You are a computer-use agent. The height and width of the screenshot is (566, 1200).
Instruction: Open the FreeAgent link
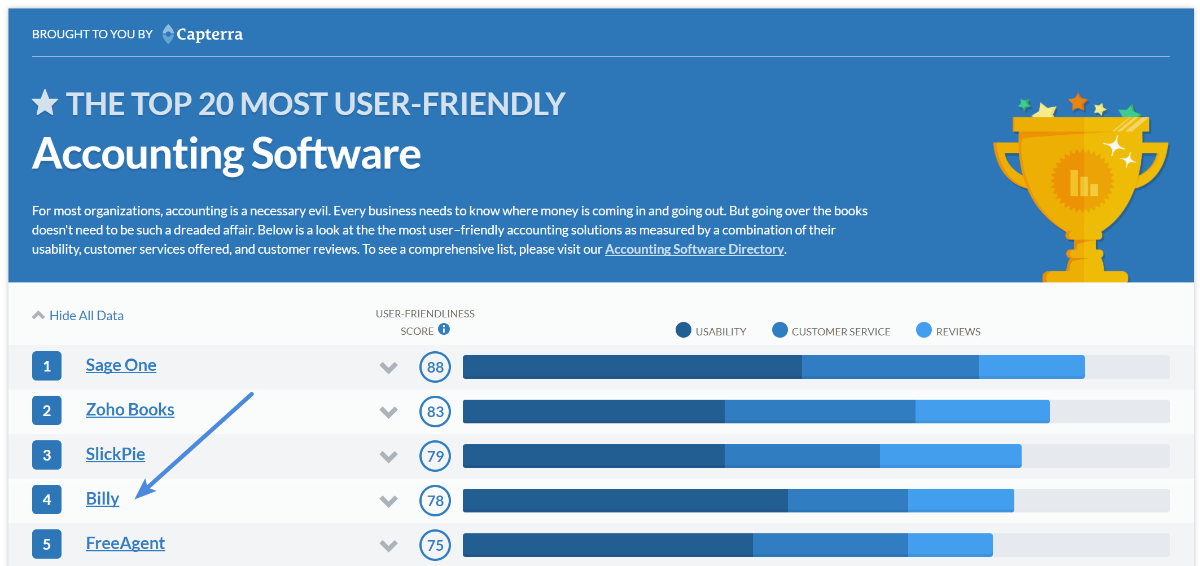pos(125,543)
